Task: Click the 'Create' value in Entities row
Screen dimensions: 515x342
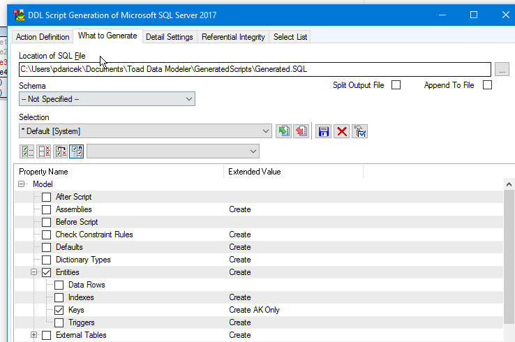Action: click(x=240, y=272)
